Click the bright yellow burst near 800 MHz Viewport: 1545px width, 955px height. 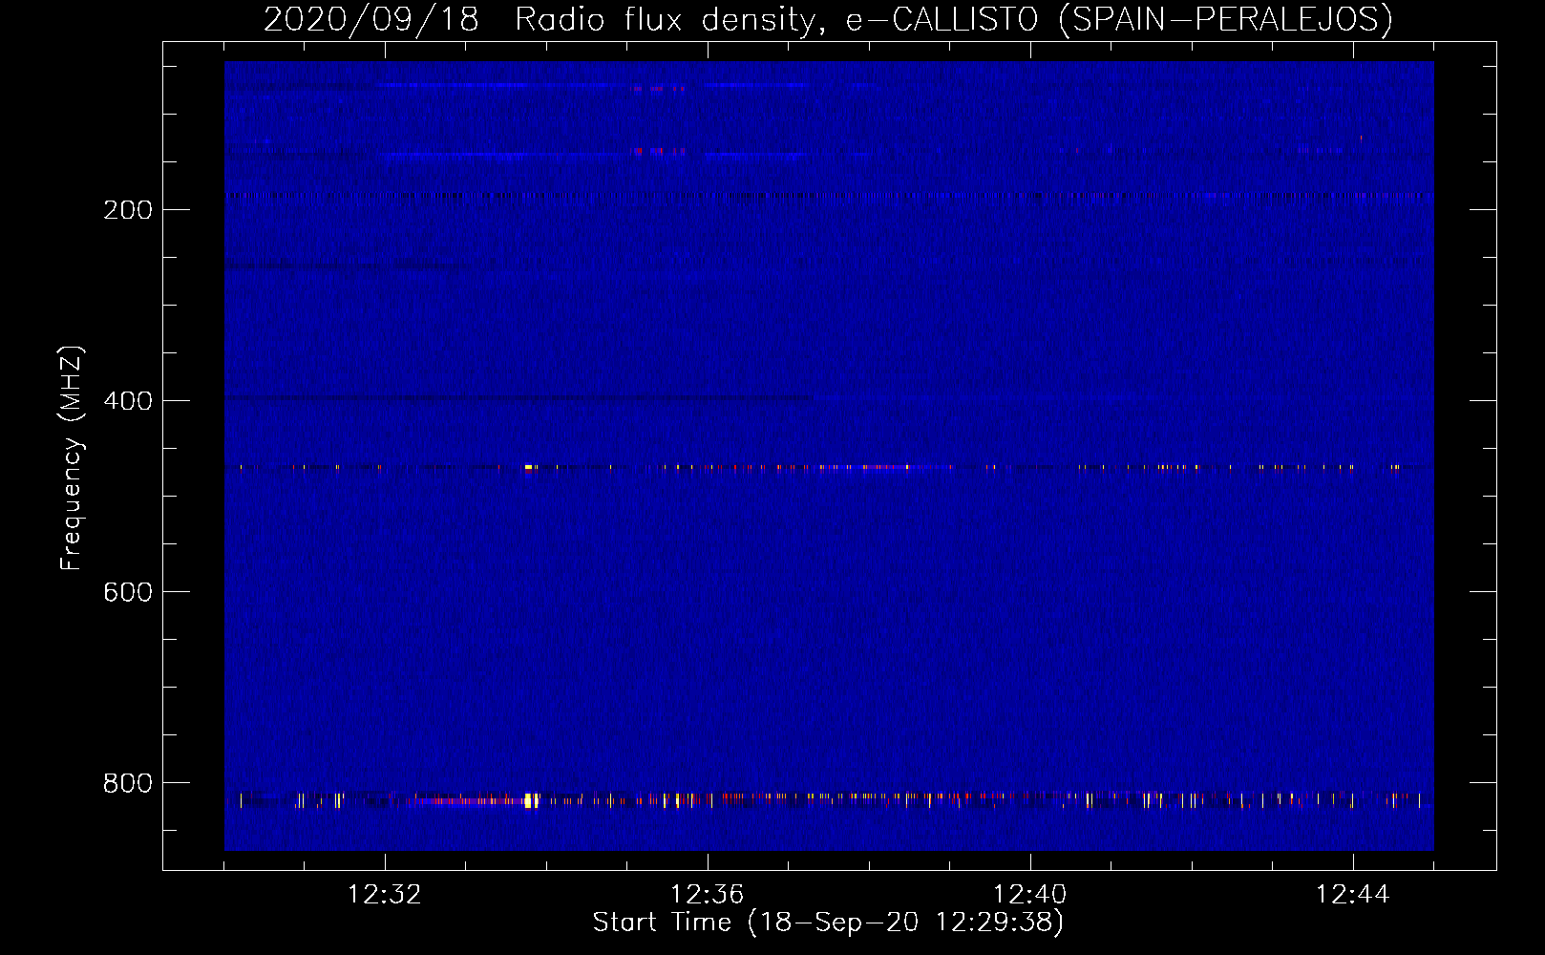(x=531, y=800)
